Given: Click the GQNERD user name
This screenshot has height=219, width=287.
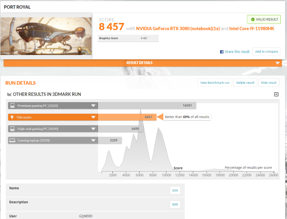Looking at the screenshot, I should (86, 216).
